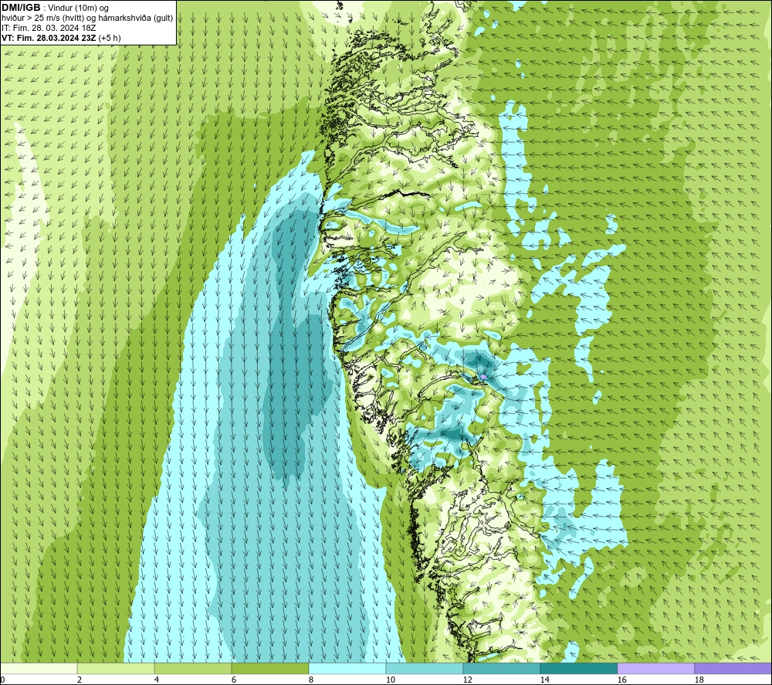
Task: Click the scale label "14"
Action: coord(544,680)
